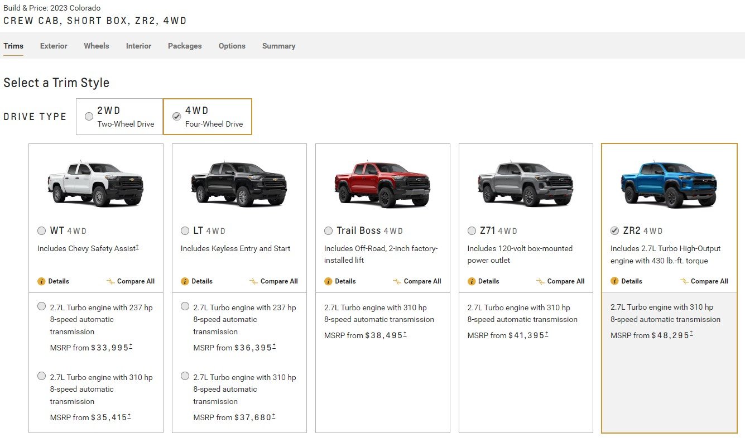
Task: Click Compare All link on ZR2 card
Action: tap(709, 281)
